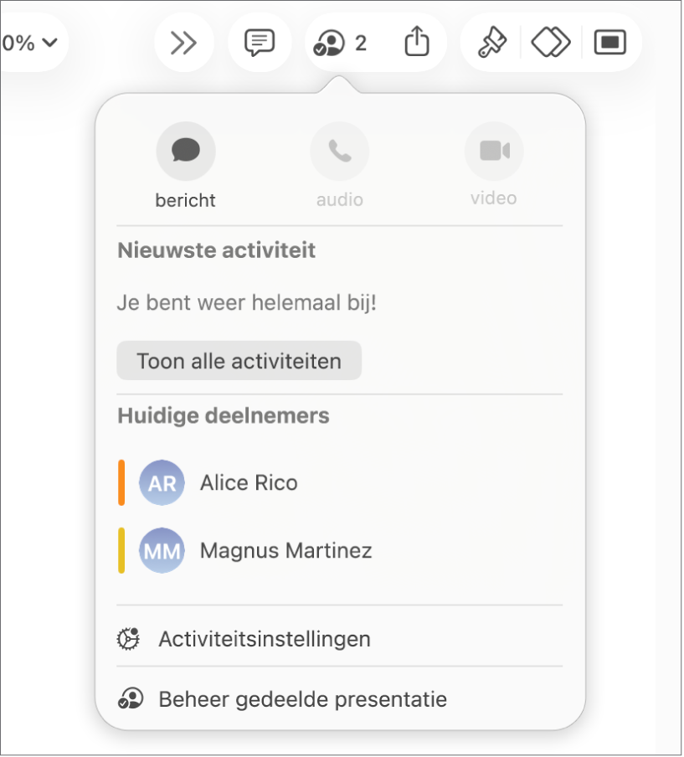Select participant Magnus Martinez

tap(340, 550)
